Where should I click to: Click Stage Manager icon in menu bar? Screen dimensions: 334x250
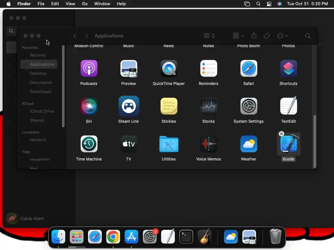[247, 4]
